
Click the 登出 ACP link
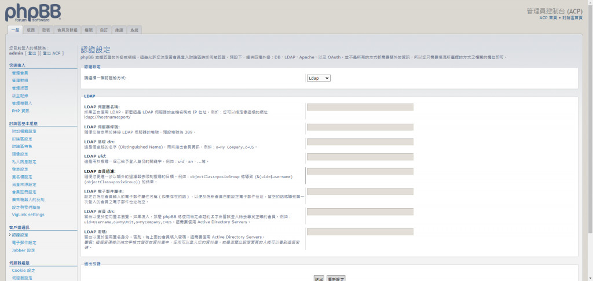click(x=52, y=53)
